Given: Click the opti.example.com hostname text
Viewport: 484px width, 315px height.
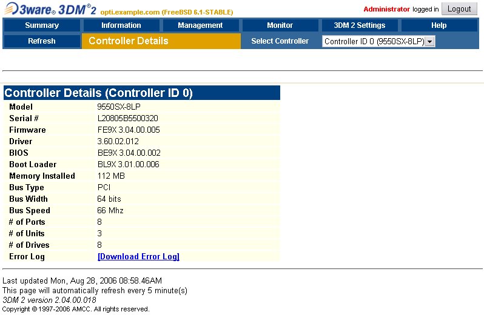Looking at the screenshot, I should pos(167,12).
